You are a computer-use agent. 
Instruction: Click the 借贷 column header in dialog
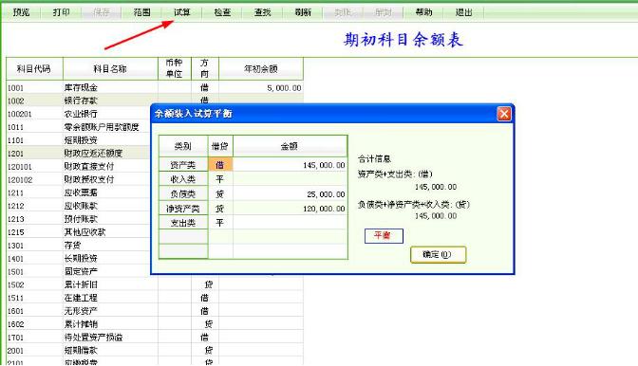coord(220,146)
